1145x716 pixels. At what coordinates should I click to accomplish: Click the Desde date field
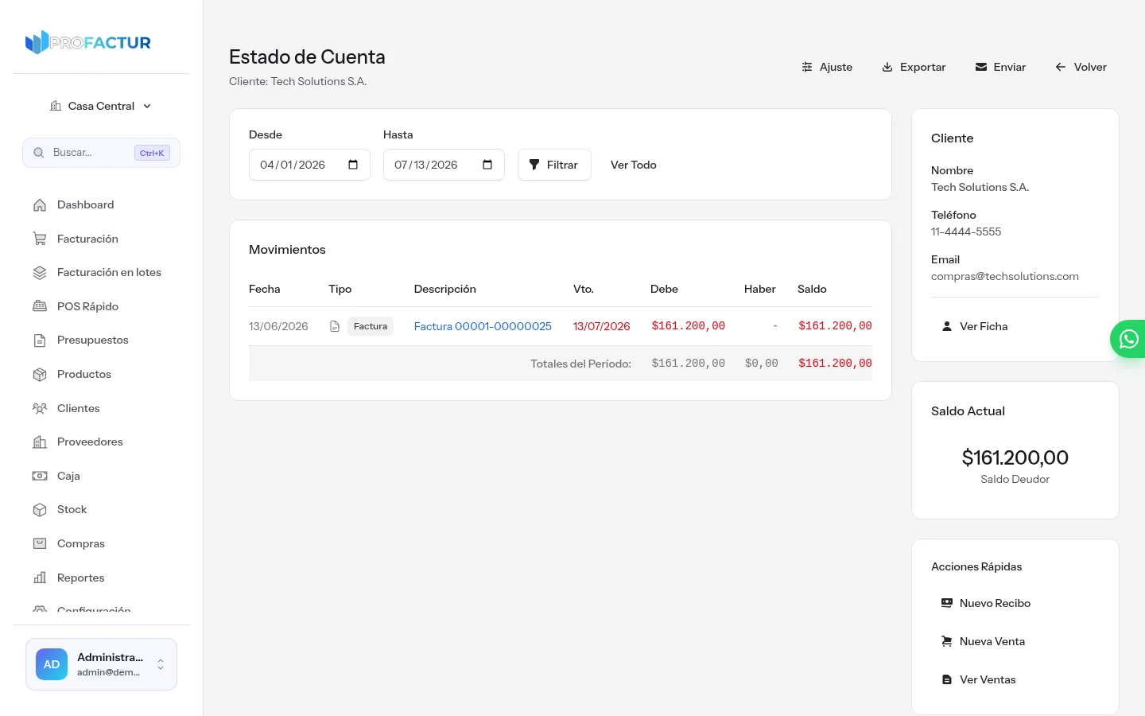tap(309, 165)
